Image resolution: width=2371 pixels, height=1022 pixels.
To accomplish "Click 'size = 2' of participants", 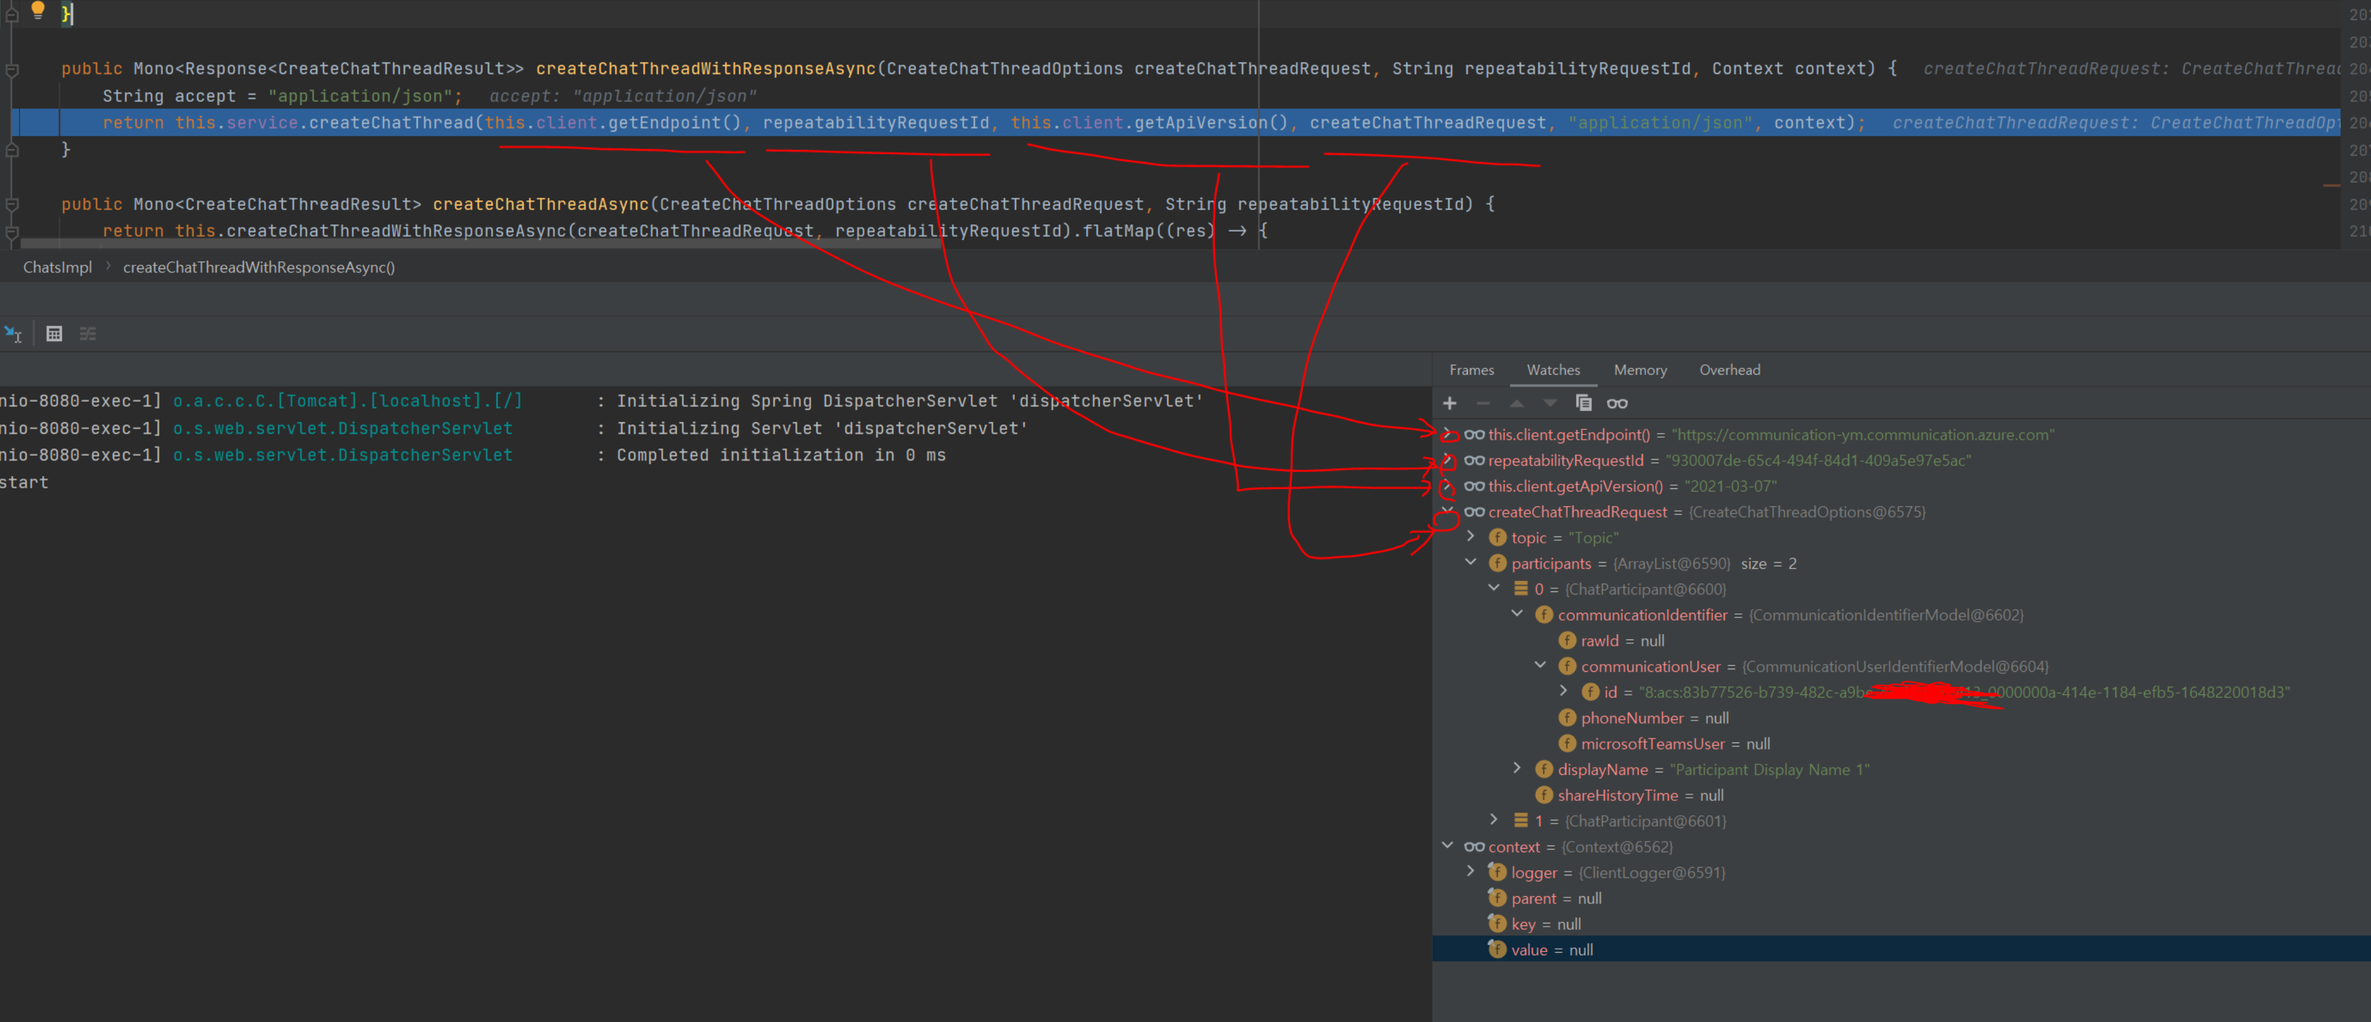I will pyautogui.click(x=1768, y=563).
